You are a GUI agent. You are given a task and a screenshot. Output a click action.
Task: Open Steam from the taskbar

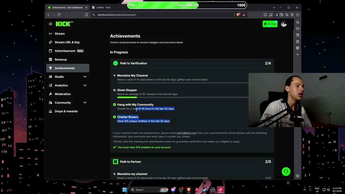(205, 190)
